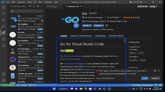Open the File menu
This screenshot has height=92, width=165.
coord(8,2)
